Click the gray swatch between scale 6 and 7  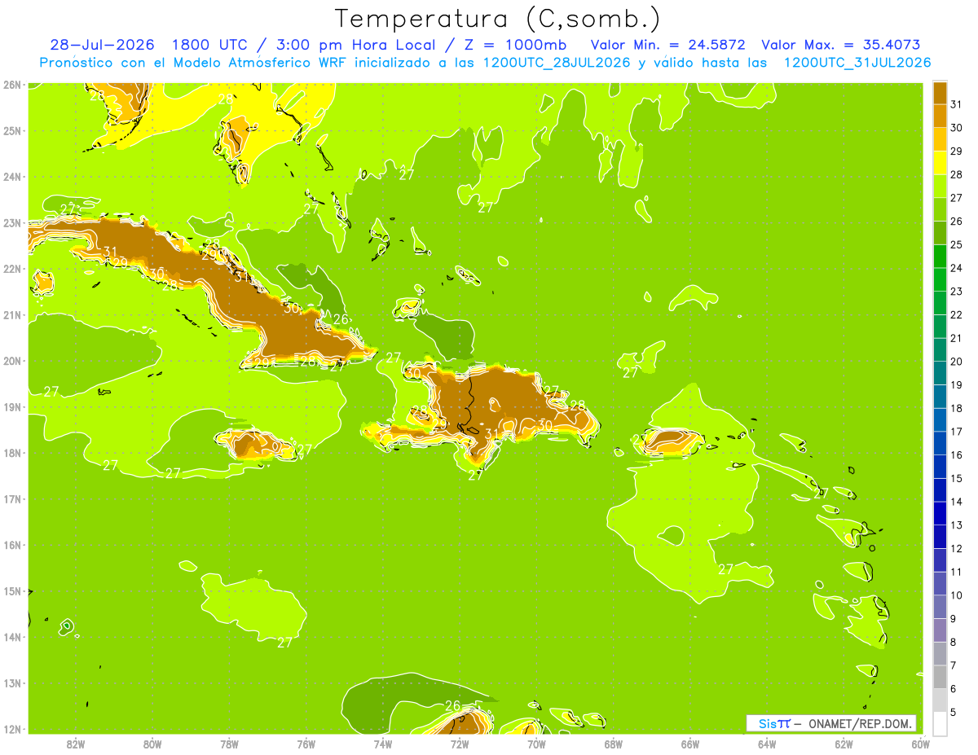click(x=941, y=677)
